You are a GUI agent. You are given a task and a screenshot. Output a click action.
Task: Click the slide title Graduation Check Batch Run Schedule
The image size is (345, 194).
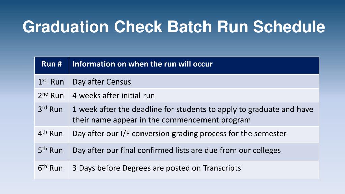pyautogui.click(x=174, y=27)
